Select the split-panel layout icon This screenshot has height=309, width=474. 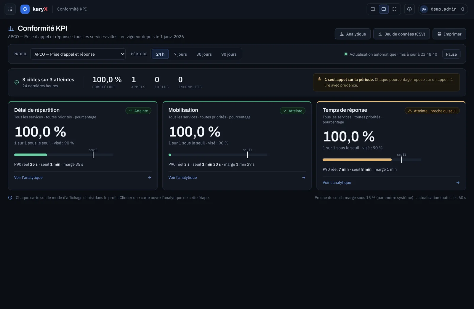[x=384, y=9]
